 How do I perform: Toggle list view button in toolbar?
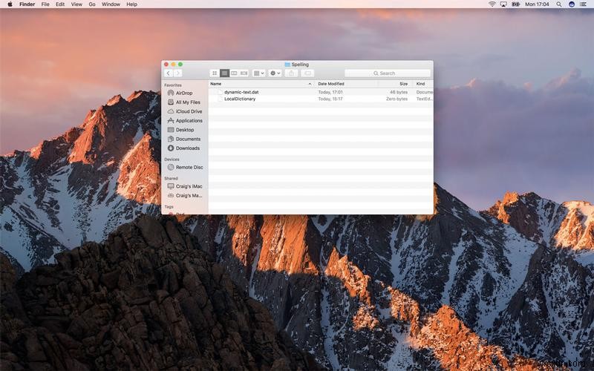tap(224, 73)
